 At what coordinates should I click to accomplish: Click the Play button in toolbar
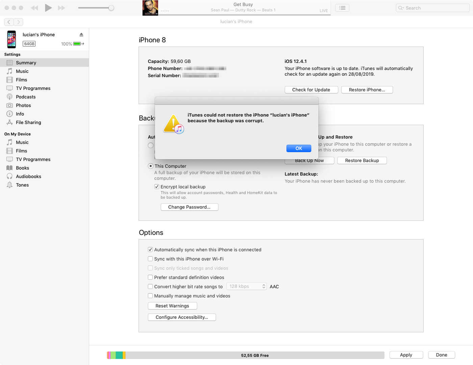(x=48, y=8)
